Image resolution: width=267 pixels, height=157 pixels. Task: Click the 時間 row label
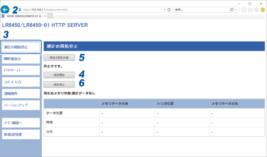(x=49, y=122)
